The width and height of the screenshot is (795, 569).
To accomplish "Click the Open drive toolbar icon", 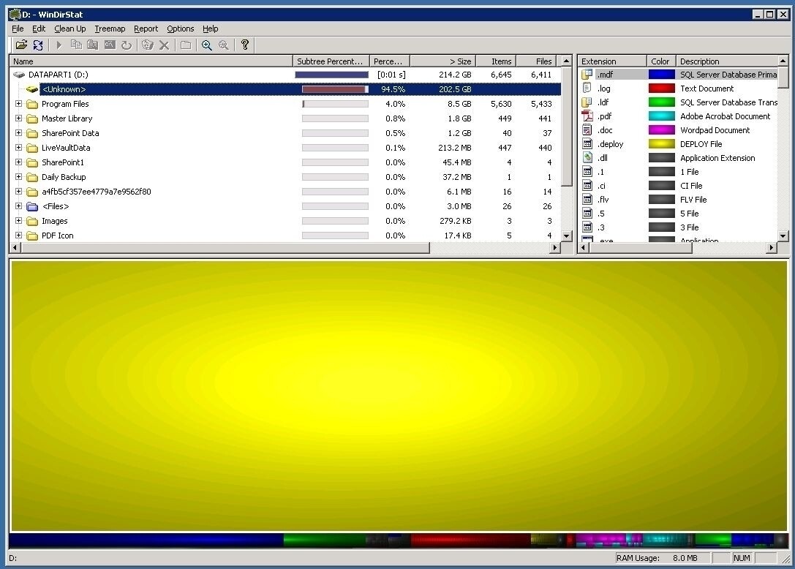I will (22, 45).
